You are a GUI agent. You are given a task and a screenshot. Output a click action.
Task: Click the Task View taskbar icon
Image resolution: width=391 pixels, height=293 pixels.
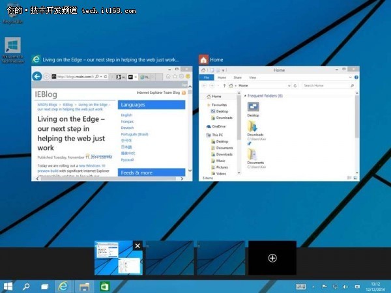[x=45, y=286]
